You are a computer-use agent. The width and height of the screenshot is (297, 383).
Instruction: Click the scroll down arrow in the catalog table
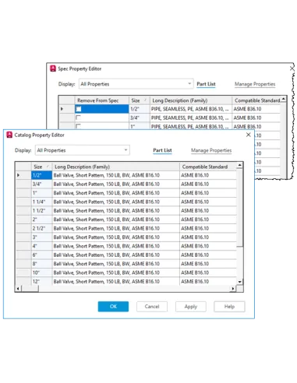point(240,282)
